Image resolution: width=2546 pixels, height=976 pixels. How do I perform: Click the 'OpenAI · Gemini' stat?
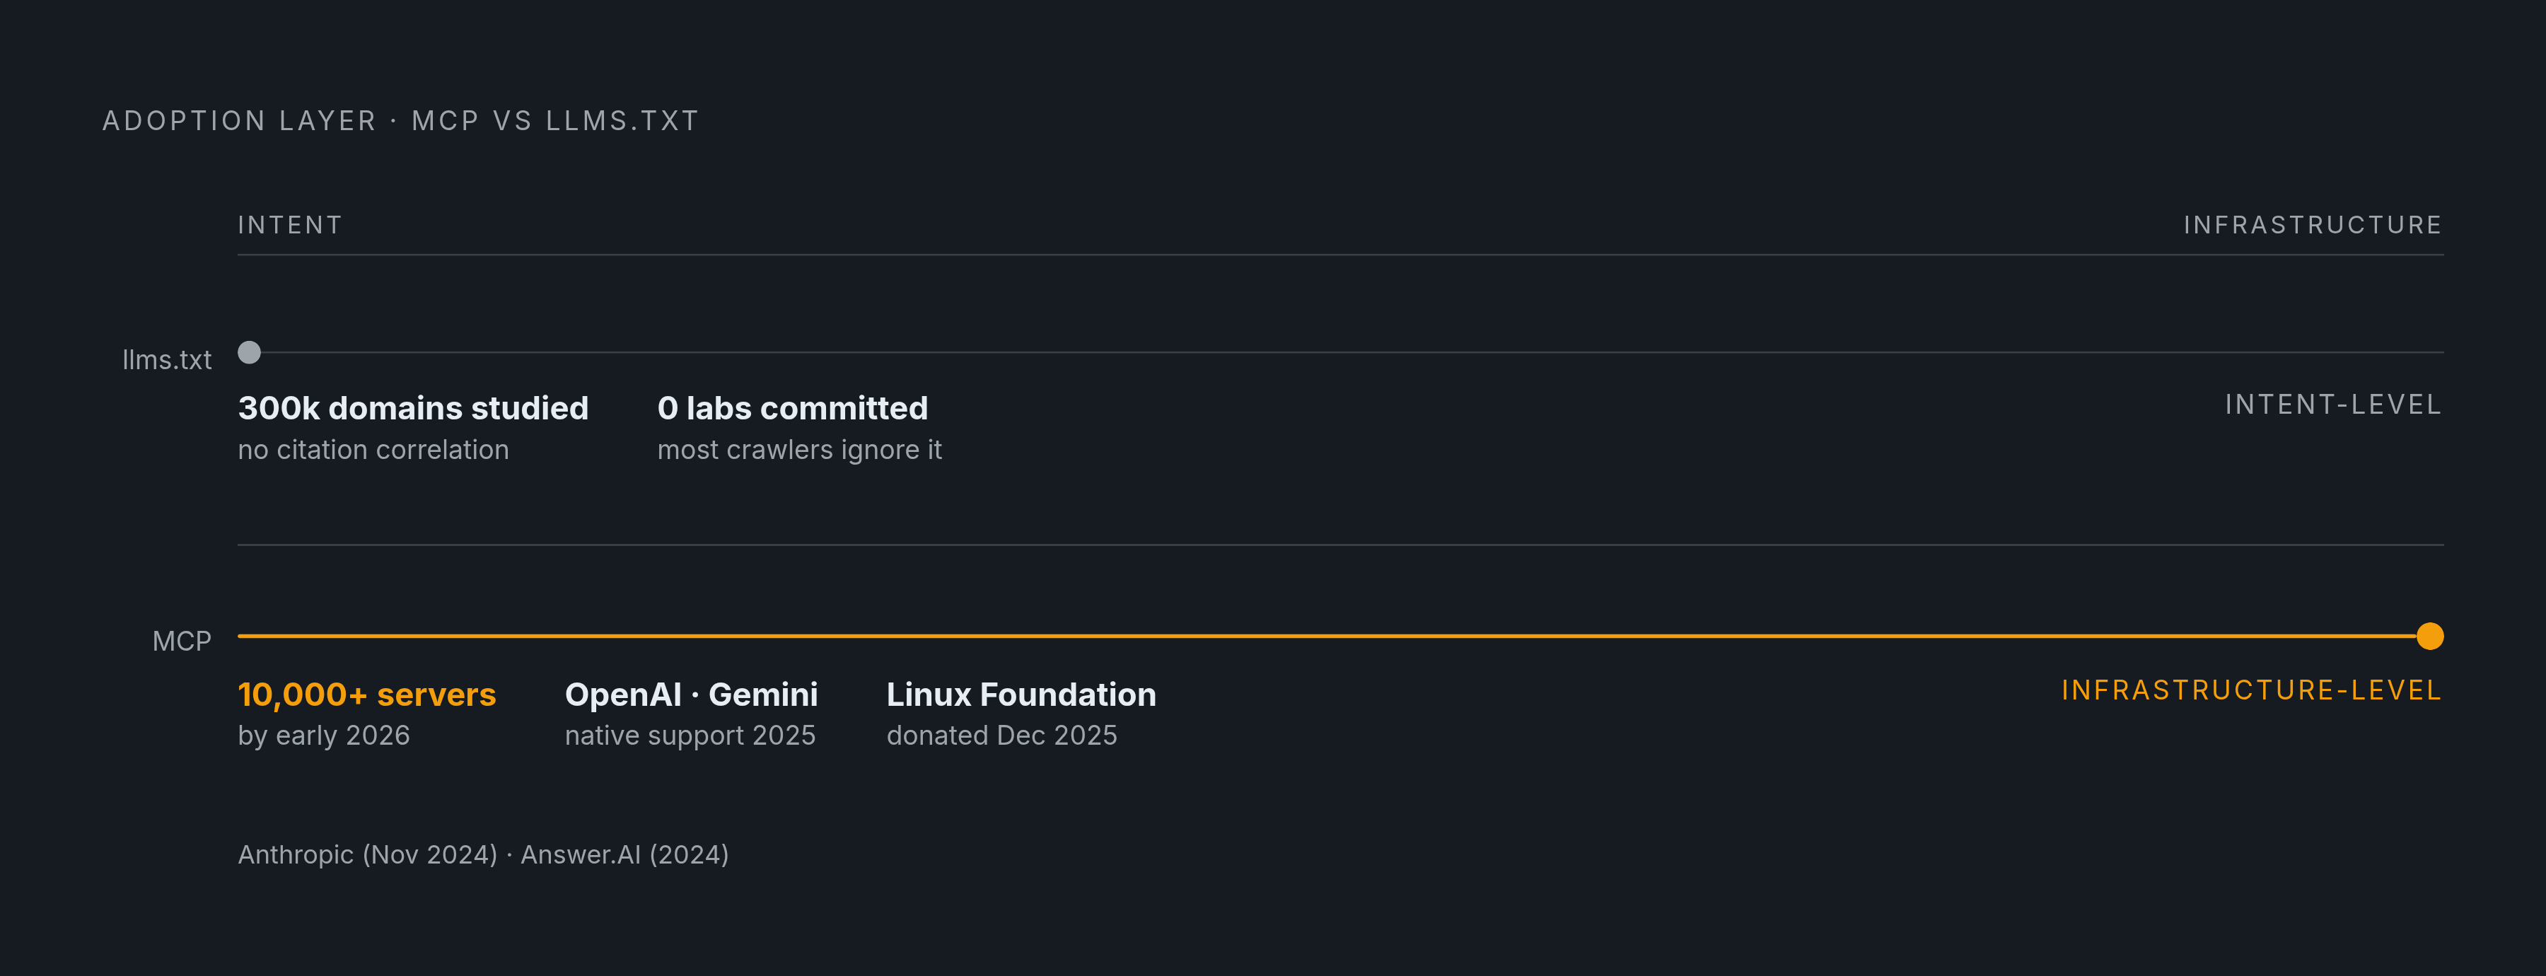(691, 695)
